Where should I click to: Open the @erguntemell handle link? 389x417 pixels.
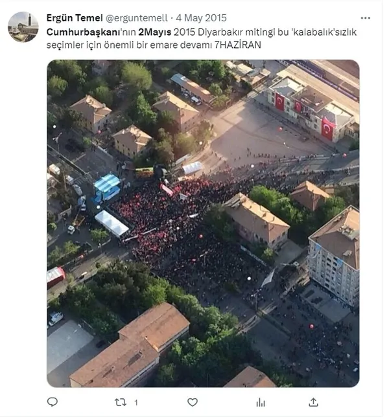click(137, 18)
